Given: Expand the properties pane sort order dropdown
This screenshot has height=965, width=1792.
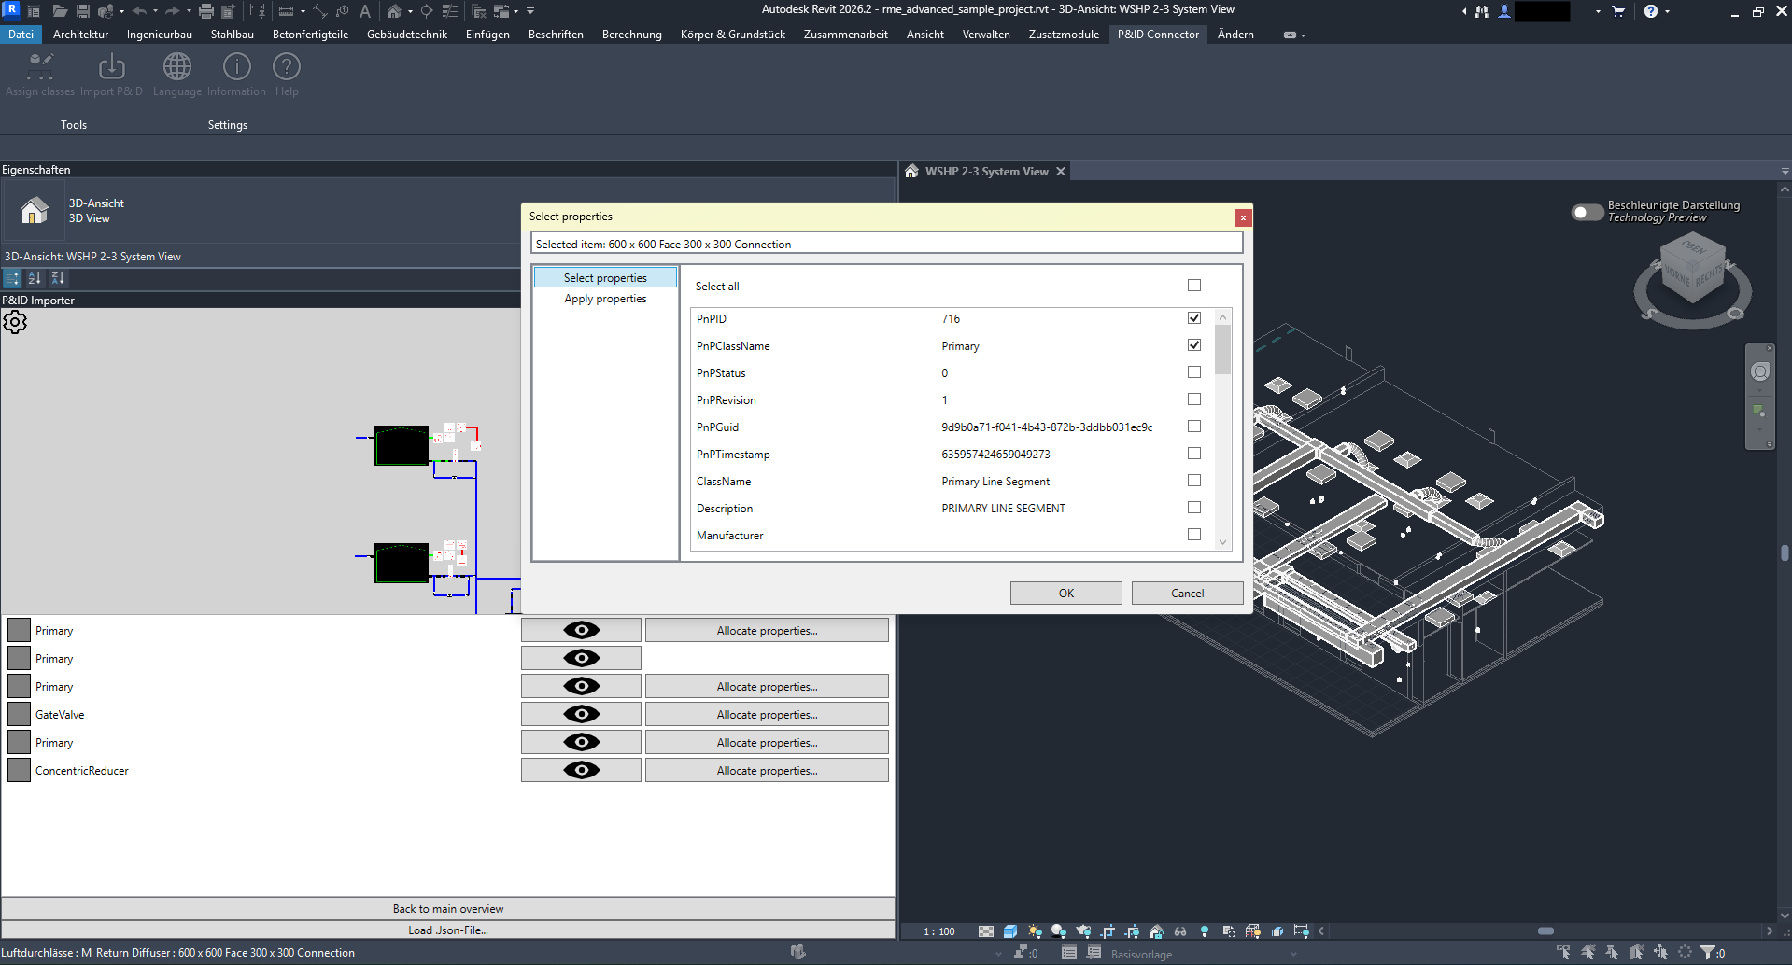Looking at the screenshot, I should [12, 277].
